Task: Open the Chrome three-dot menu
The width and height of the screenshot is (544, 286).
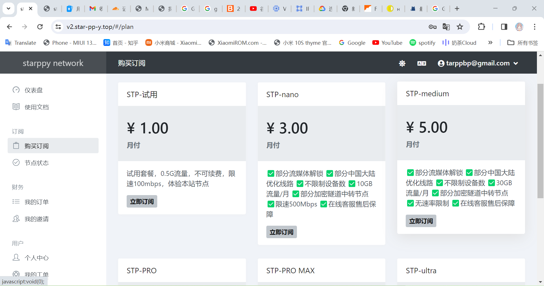Action: tap(535, 27)
